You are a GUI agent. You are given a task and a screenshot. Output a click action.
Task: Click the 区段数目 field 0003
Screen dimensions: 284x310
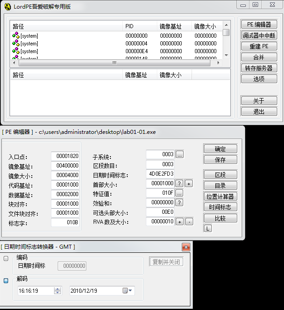pyautogui.click(x=160, y=164)
